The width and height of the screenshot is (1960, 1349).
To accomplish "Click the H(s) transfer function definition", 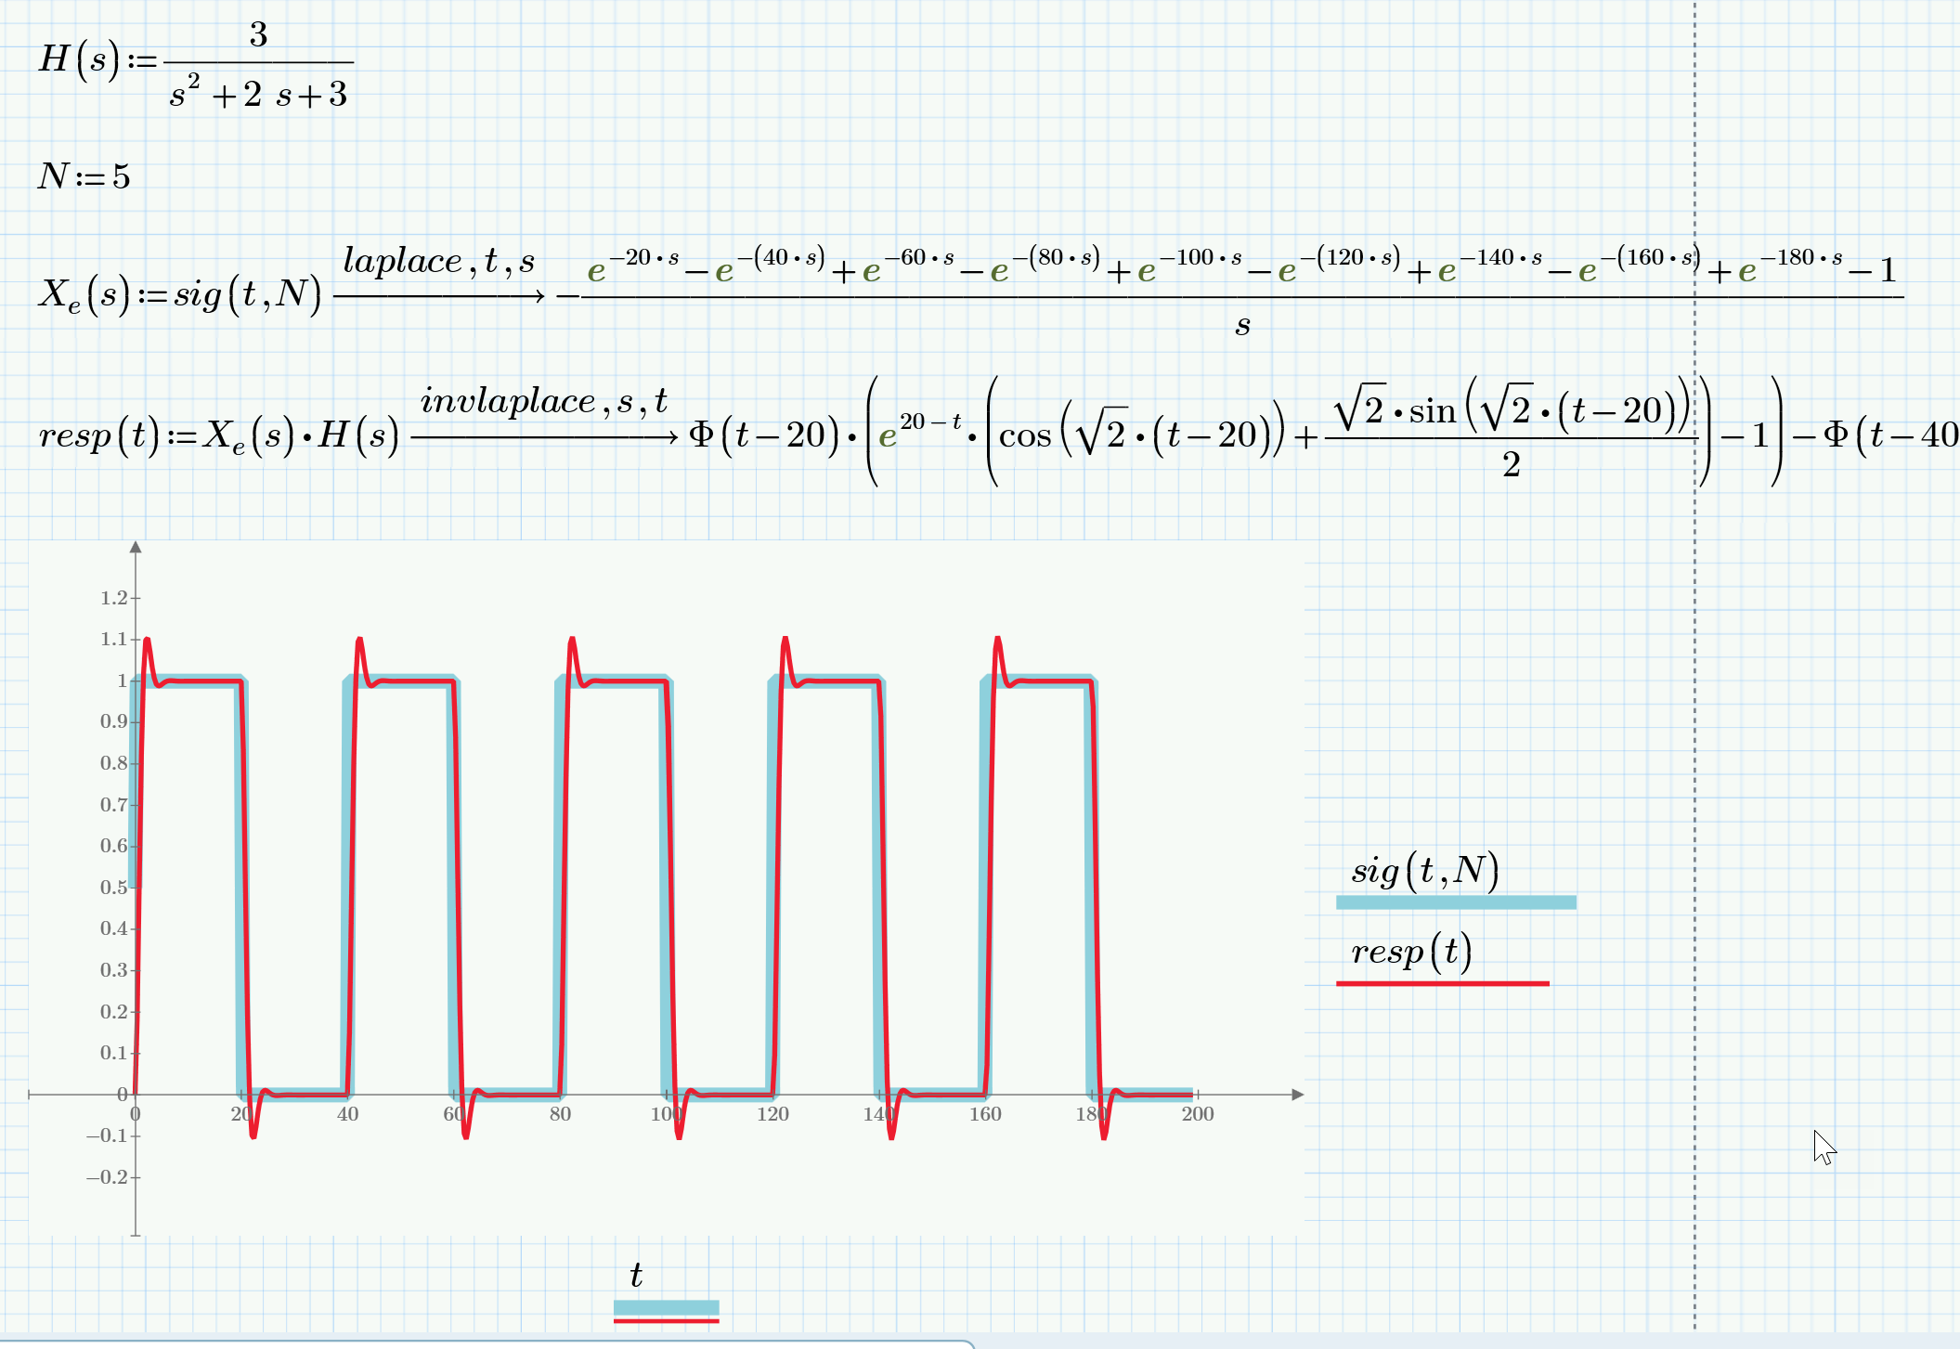I will point(80,60).
